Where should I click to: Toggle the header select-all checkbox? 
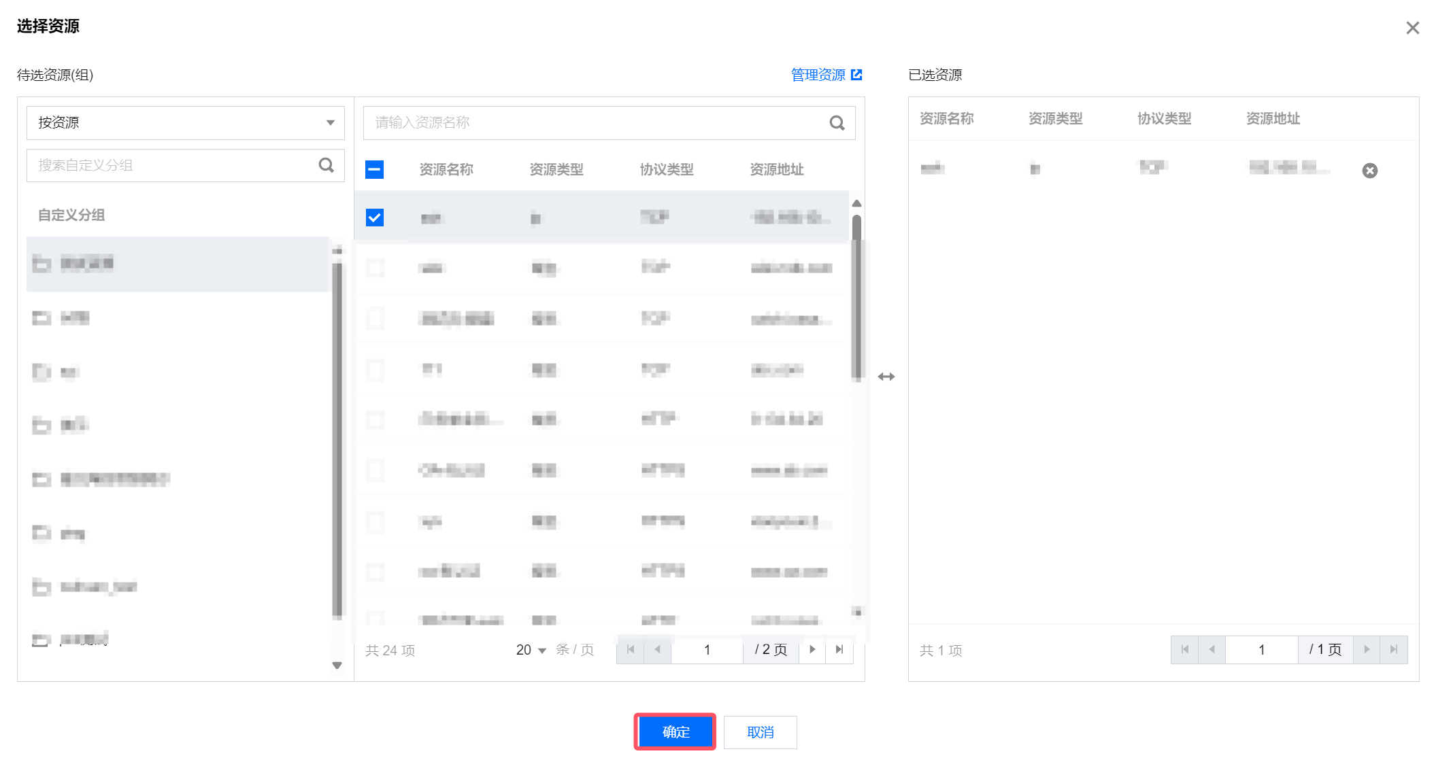tap(375, 169)
